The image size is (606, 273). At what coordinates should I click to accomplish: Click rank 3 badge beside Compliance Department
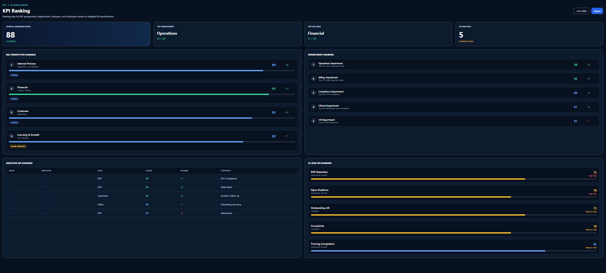point(314,93)
